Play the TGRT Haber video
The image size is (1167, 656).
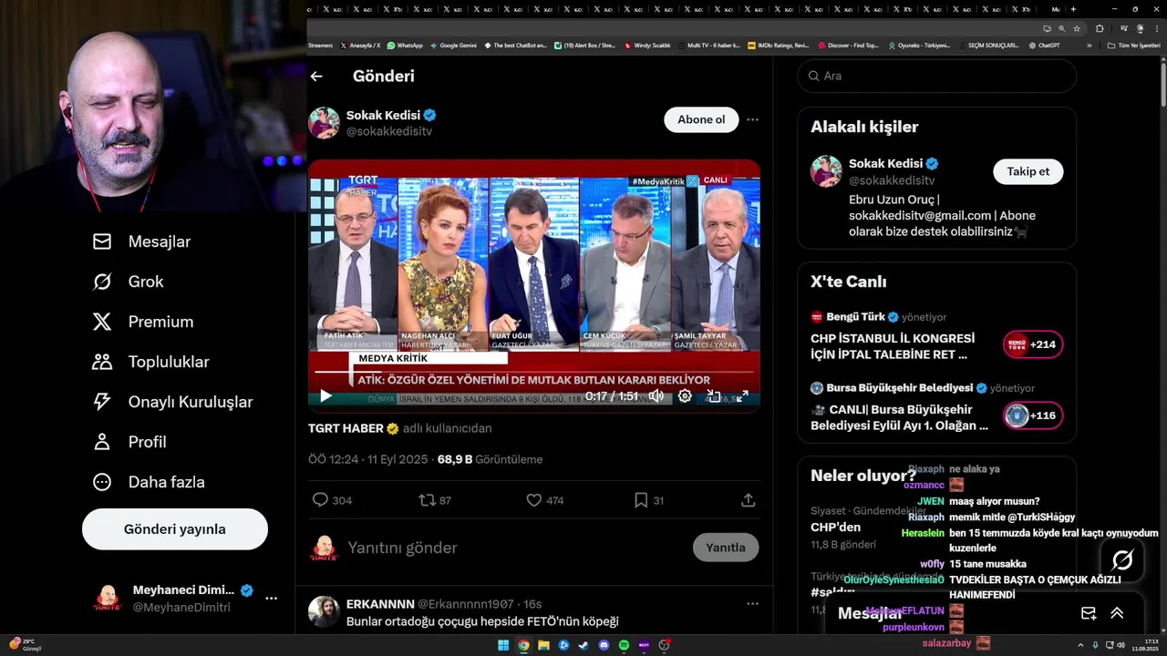click(325, 396)
